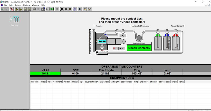
Task: Click the green V toolbar icon
Action: pos(52,9)
